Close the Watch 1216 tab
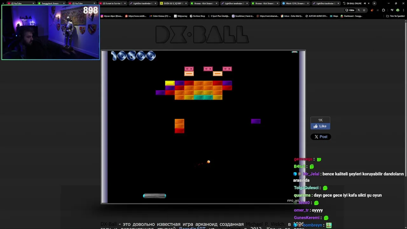This screenshot has height=229, width=407. tap(308, 3)
